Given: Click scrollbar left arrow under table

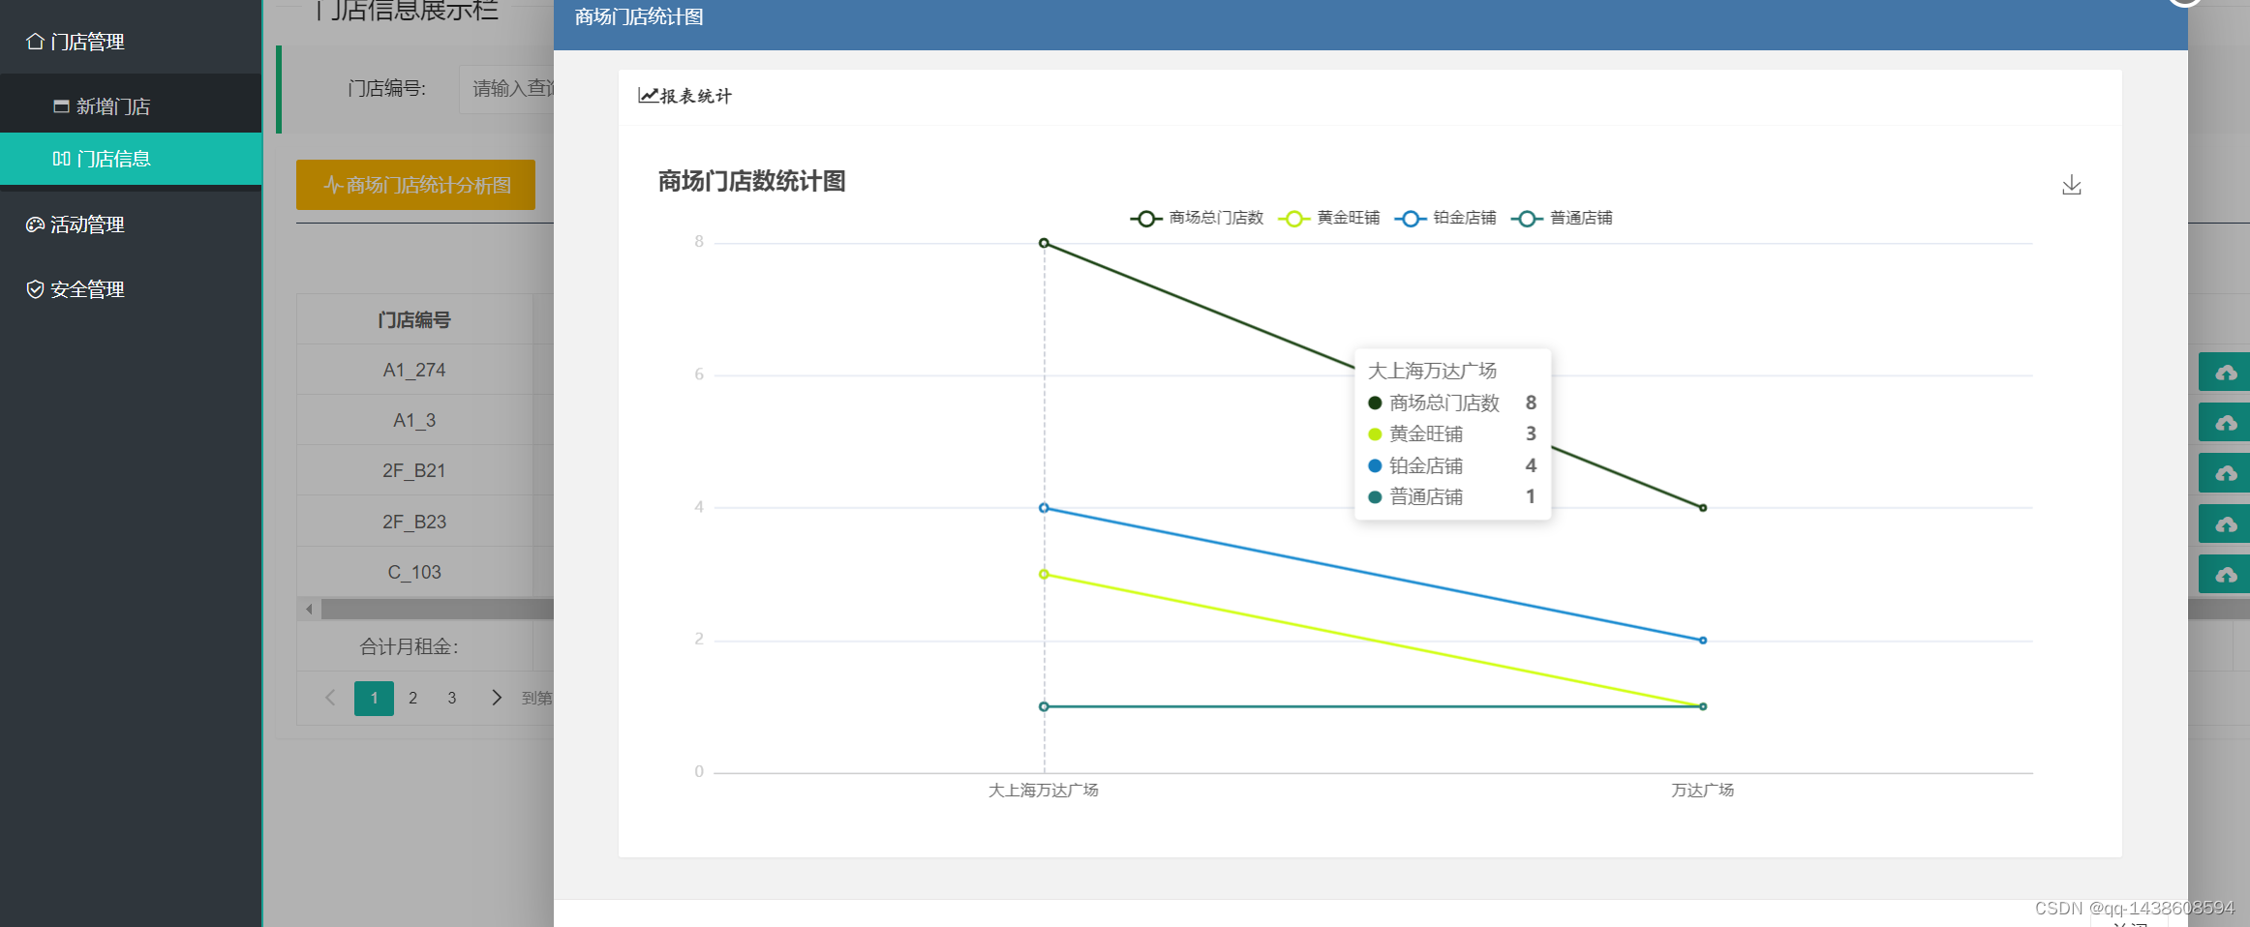Looking at the screenshot, I should [x=309, y=609].
